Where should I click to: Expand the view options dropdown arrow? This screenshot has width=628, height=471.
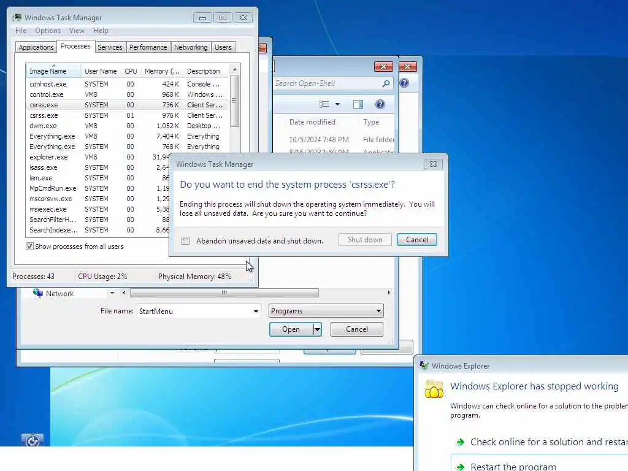pyautogui.click(x=337, y=104)
